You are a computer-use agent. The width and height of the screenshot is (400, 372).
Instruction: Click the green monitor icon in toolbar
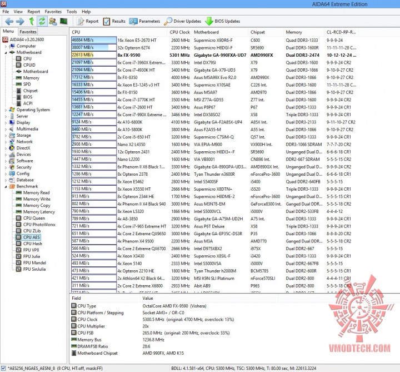(x=63, y=21)
